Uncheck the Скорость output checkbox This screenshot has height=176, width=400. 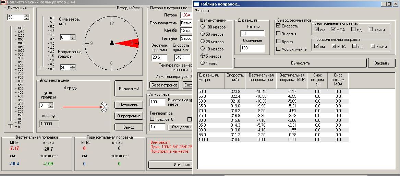click(279, 26)
